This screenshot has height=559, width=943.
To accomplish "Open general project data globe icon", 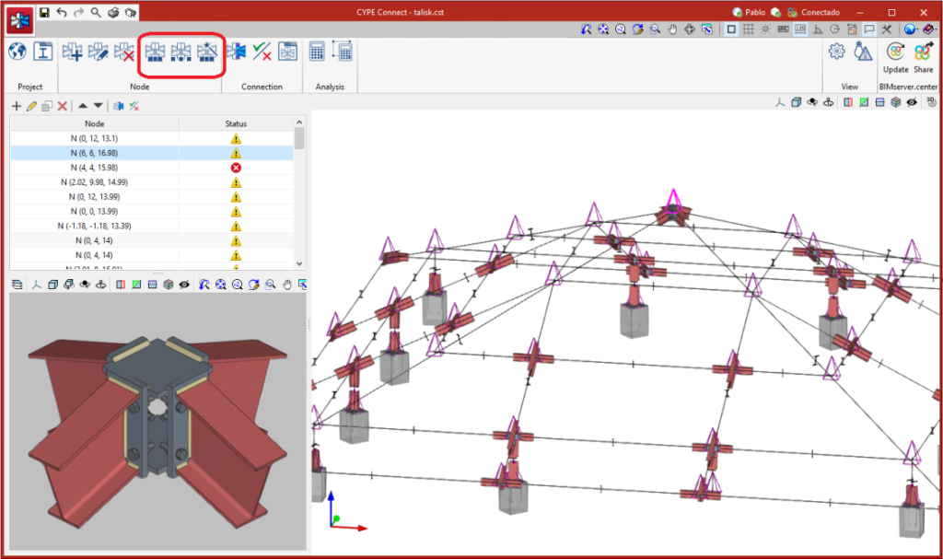I will point(17,52).
